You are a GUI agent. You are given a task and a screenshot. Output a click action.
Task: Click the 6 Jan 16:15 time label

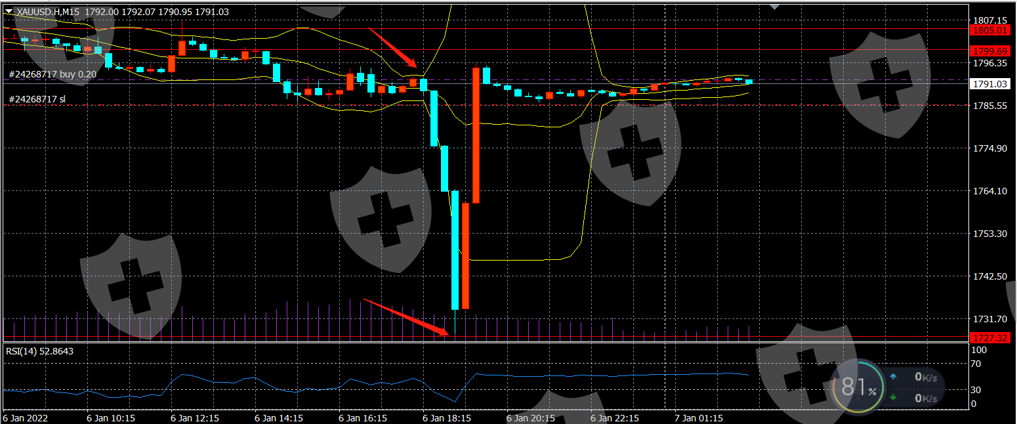pyautogui.click(x=362, y=417)
